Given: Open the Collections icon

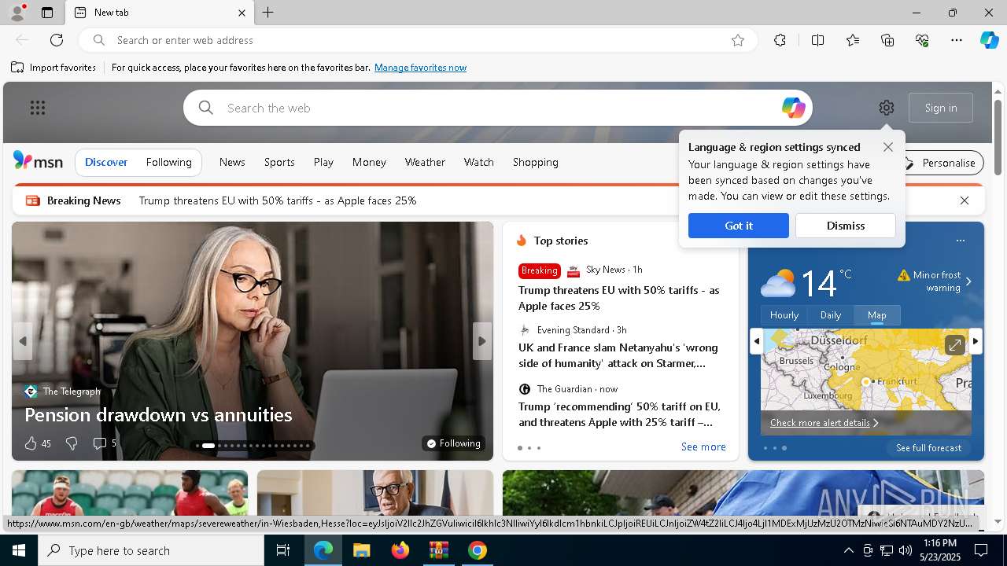Looking at the screenshot, I should (887, 40).
